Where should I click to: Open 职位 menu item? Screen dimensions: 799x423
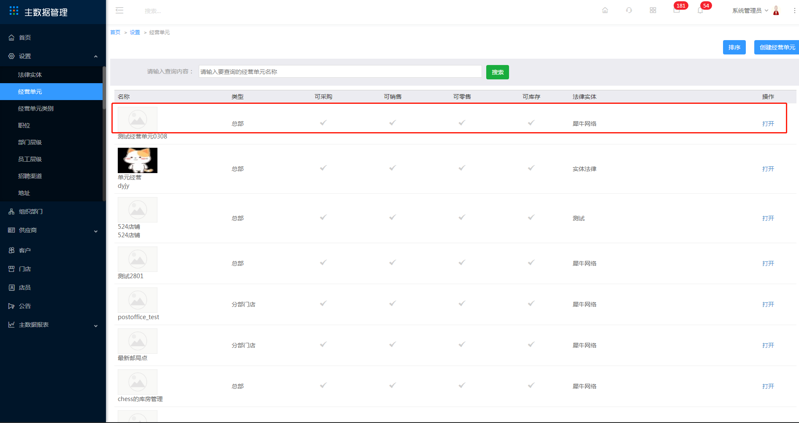(51, 125)
